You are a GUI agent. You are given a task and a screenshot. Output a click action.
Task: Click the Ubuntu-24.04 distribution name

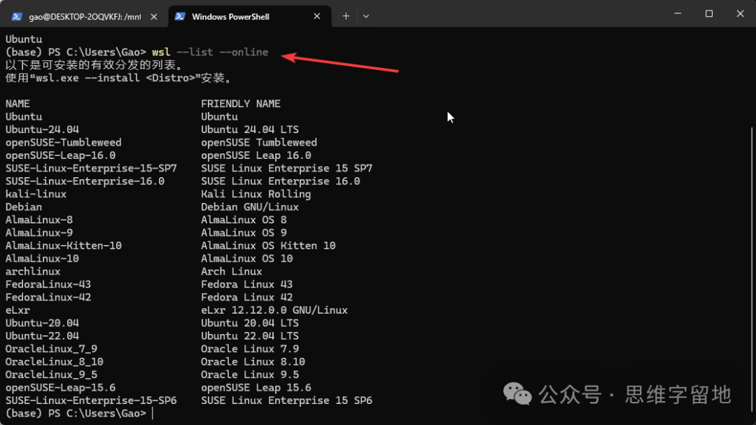pos(43,130)
